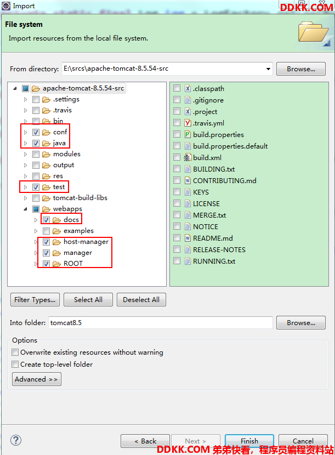Click Browse next to Into folder

(x=301, y=323)
